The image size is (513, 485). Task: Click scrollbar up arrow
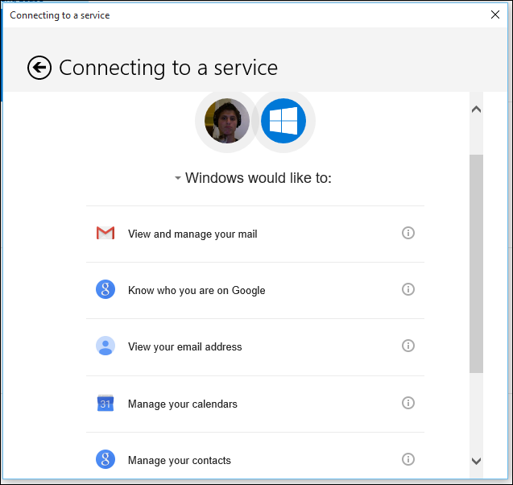pyautogui.click(x=476, y=110)
